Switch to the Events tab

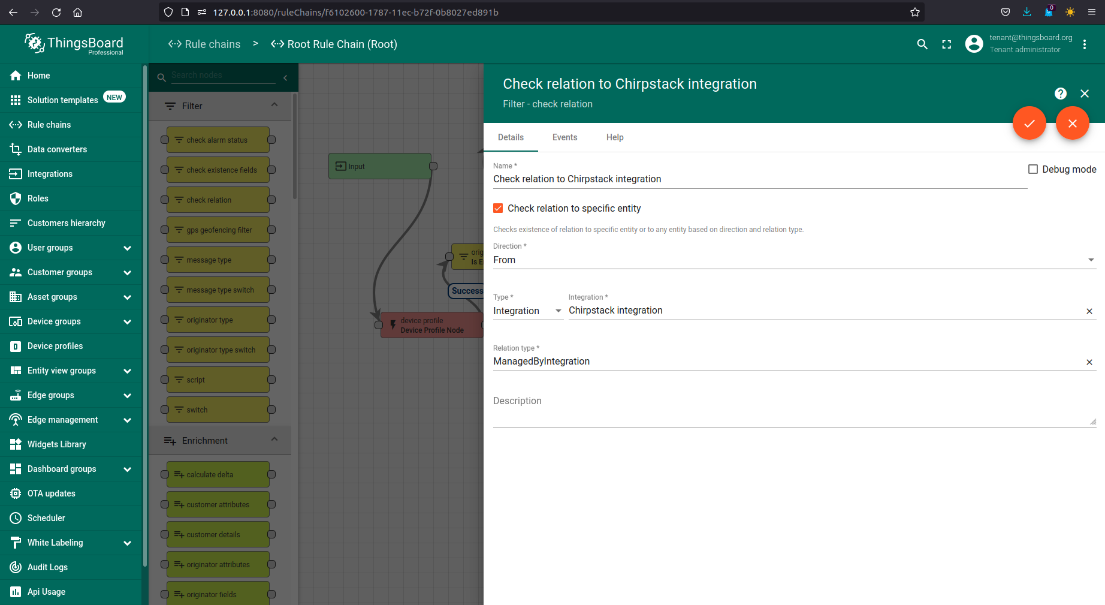564,137
